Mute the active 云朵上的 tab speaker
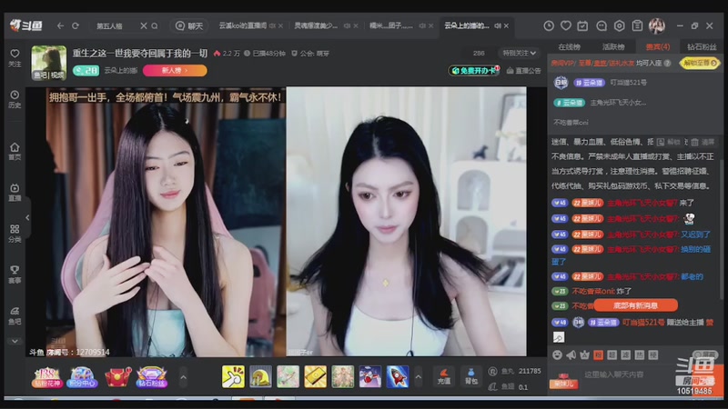 point(497,26)
